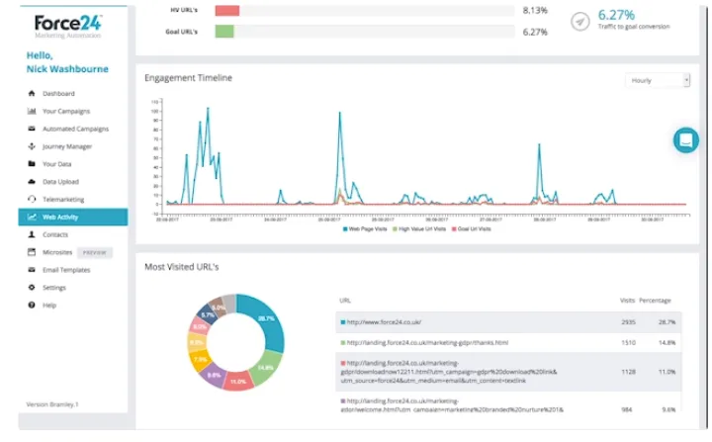712x442 pixels.
Task: Go to Contacts in the sidebar
Action: point(55,235)
